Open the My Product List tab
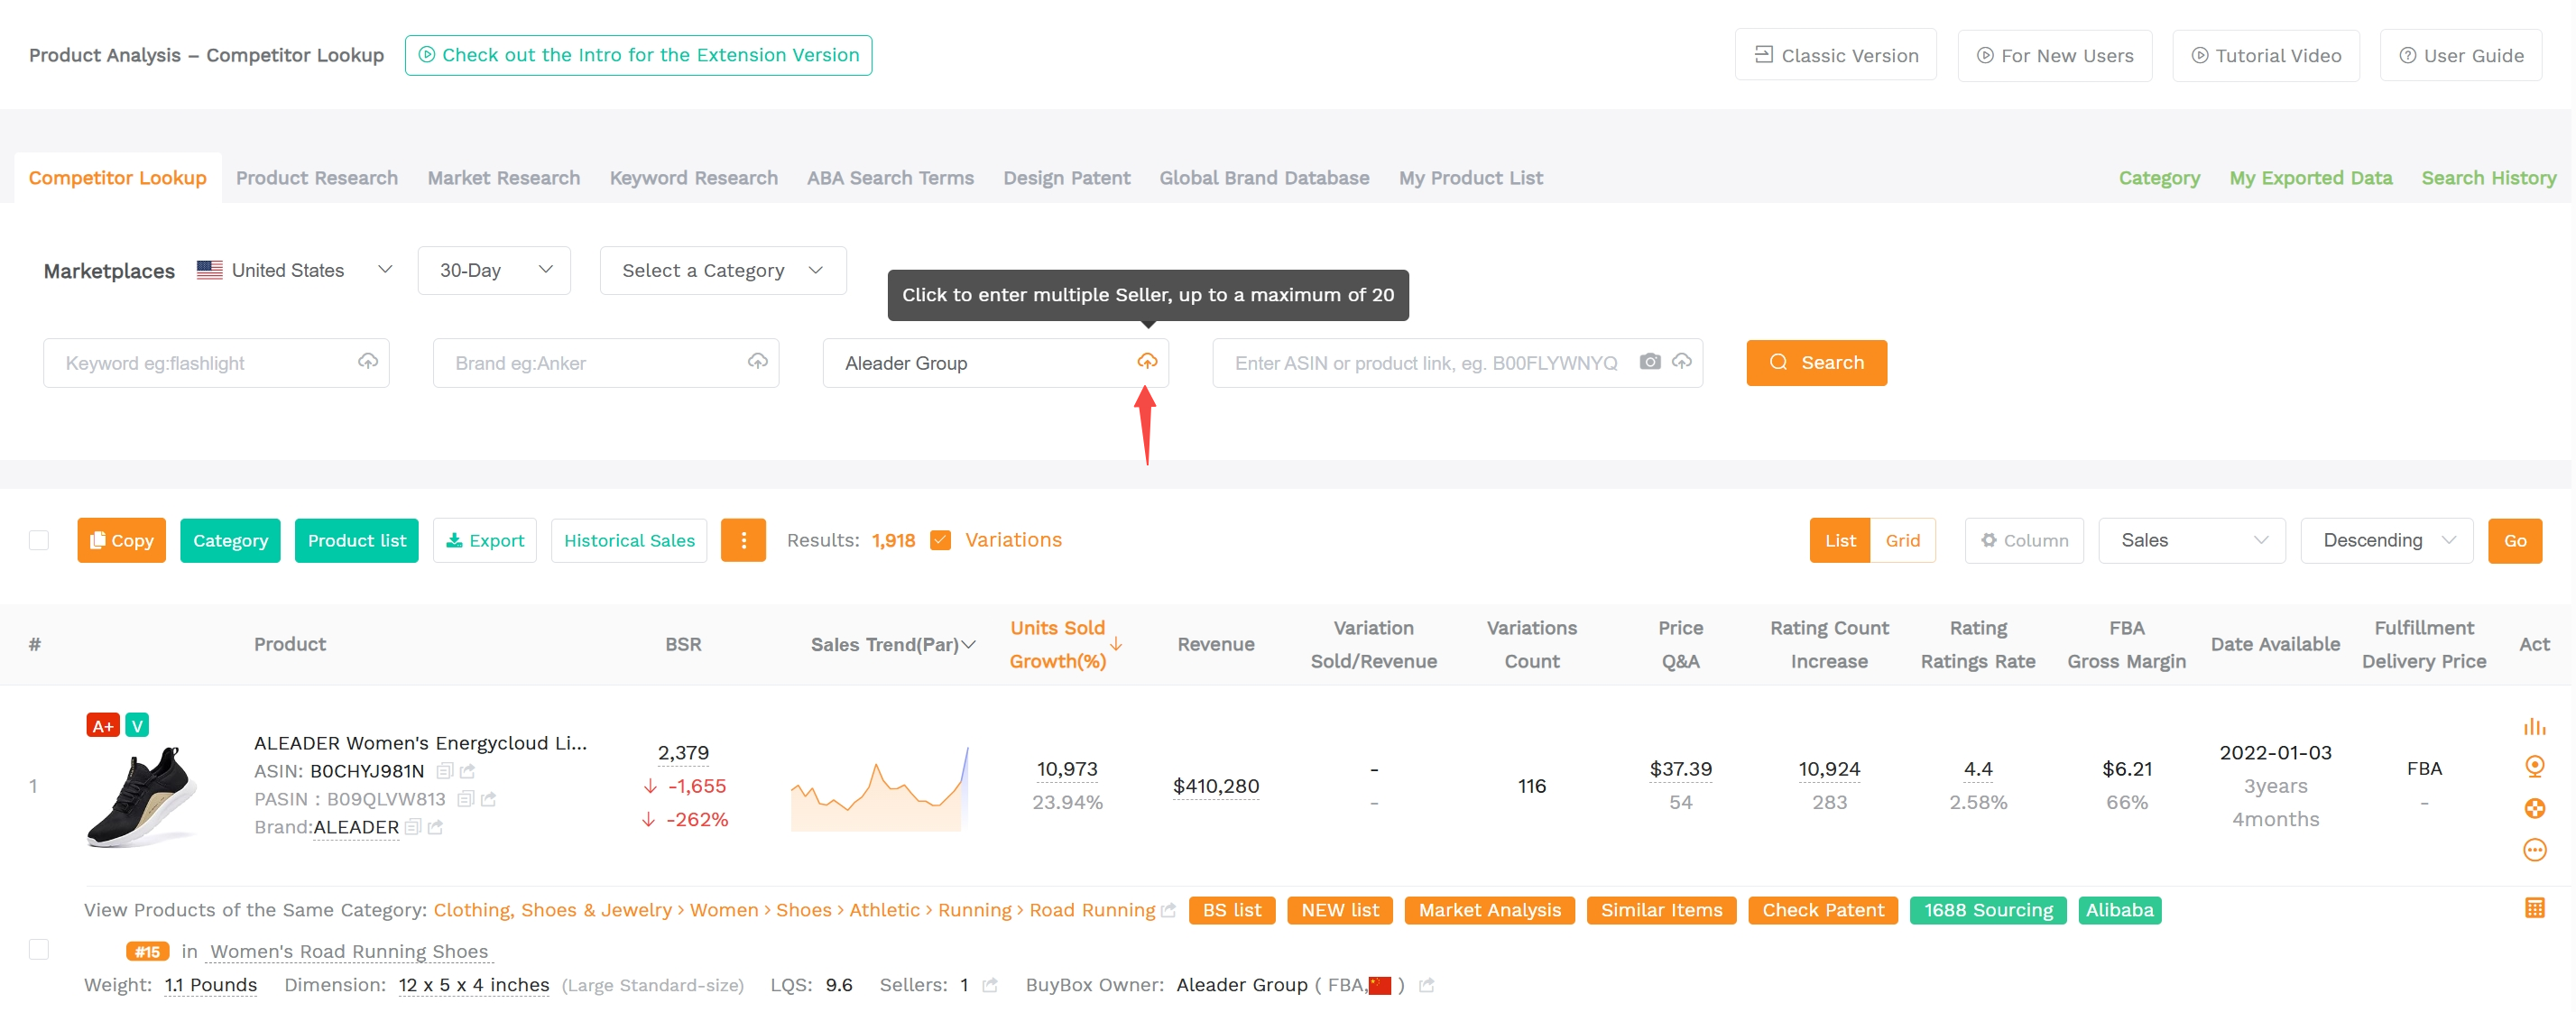This screenshot has height=1012, width=2576. (1470, 178)
